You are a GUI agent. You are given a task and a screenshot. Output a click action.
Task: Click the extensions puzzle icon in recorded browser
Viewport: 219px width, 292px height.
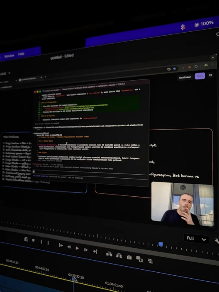click(x=196, y=67)
